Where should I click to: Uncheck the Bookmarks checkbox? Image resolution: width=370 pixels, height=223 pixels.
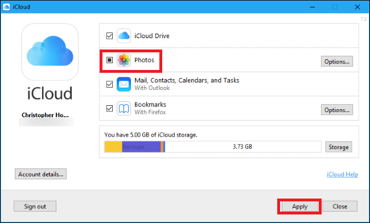coord(109,109)
